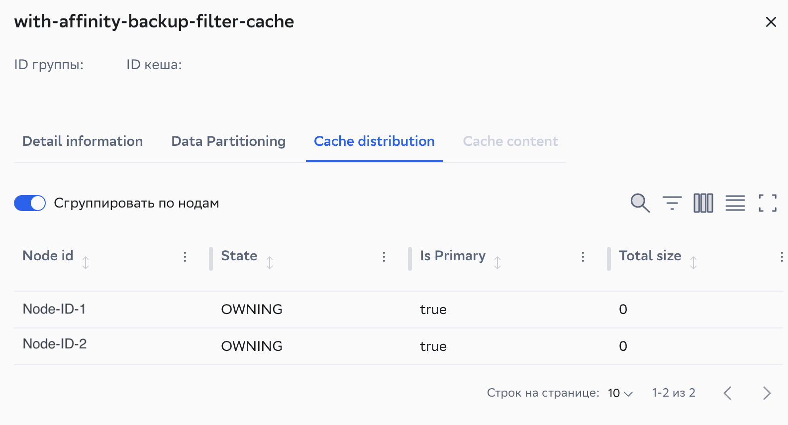
Task: Enter fullscreen table mode
Action: pyautogui.click(x=767, y=203)
